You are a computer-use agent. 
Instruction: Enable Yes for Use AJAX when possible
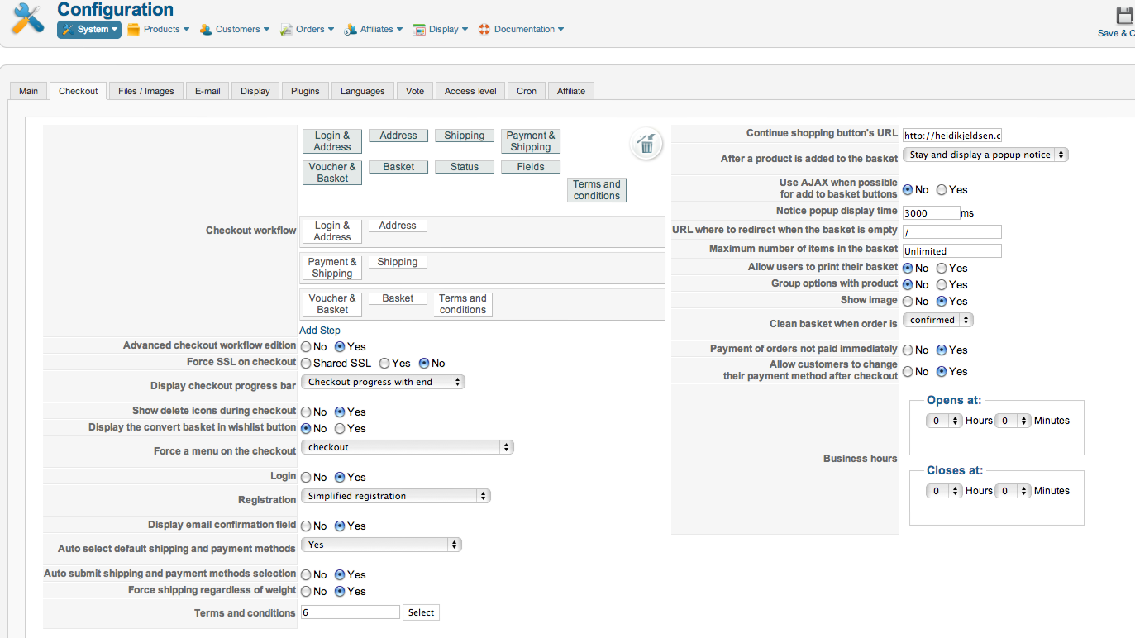pyautogui.click(x=942, y=190)
